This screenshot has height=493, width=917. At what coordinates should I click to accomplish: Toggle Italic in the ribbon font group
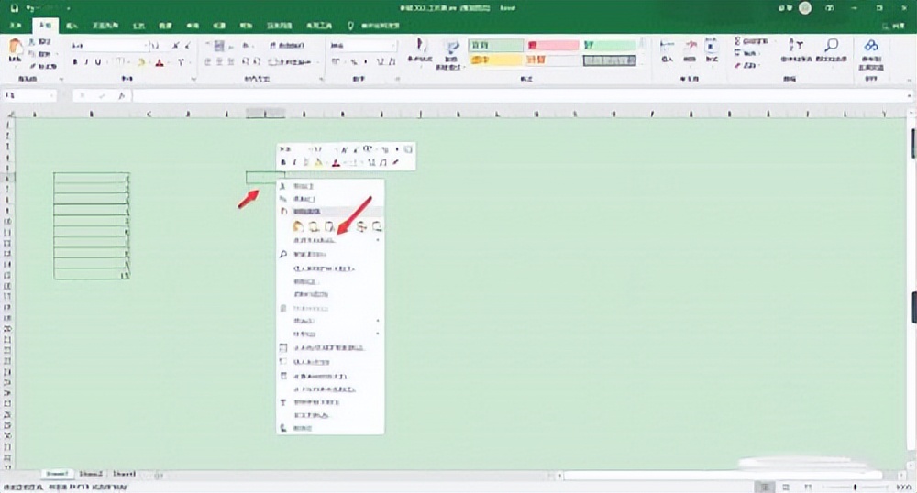(x=86, y=62)
